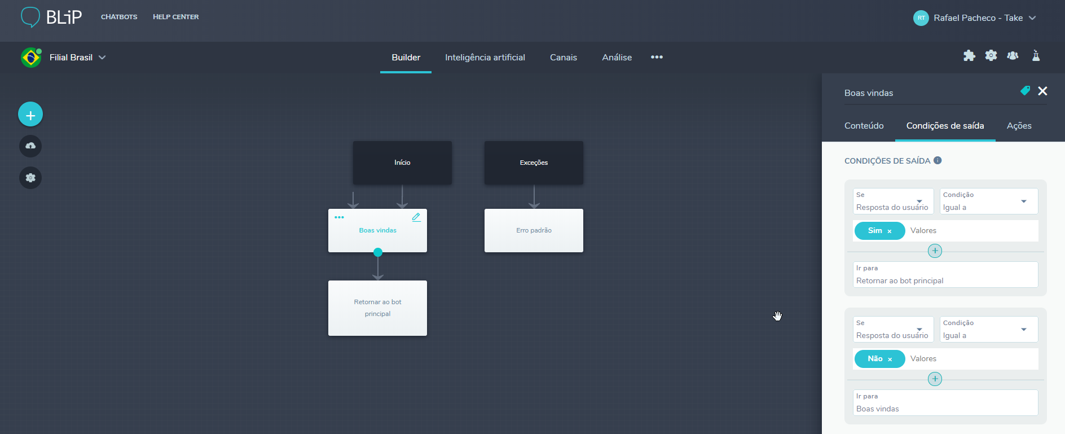Open the Rafael Pacheco account dropdown
Image resolution: width=1065 pixels, height=434 pixels.
click(x=1032, y=18)
